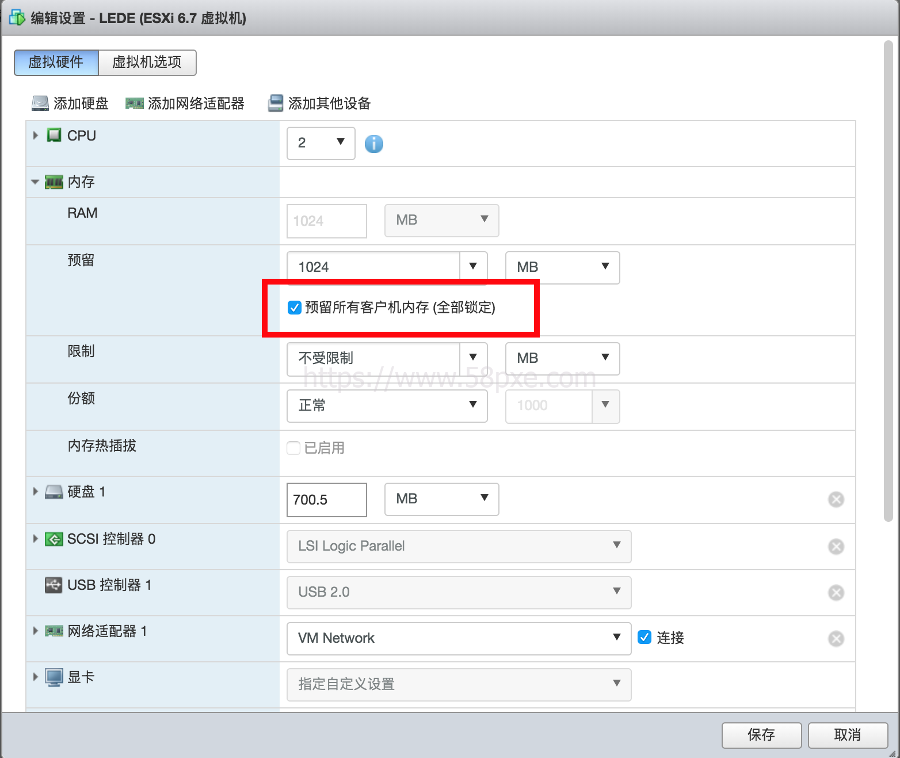Screen dimensions: 900x758
Task: Open the reservation unit MB dropdown
Action: point(563,268)
